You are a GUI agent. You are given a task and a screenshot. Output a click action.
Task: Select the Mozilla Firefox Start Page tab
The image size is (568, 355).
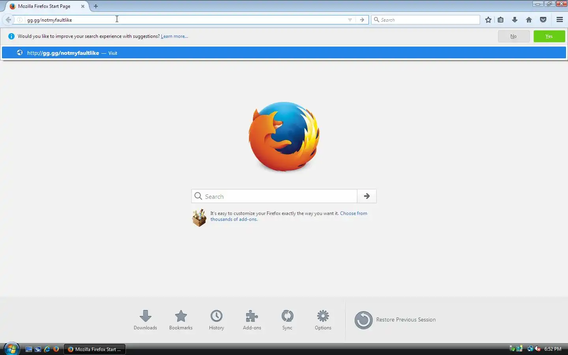tap(47, 6)
